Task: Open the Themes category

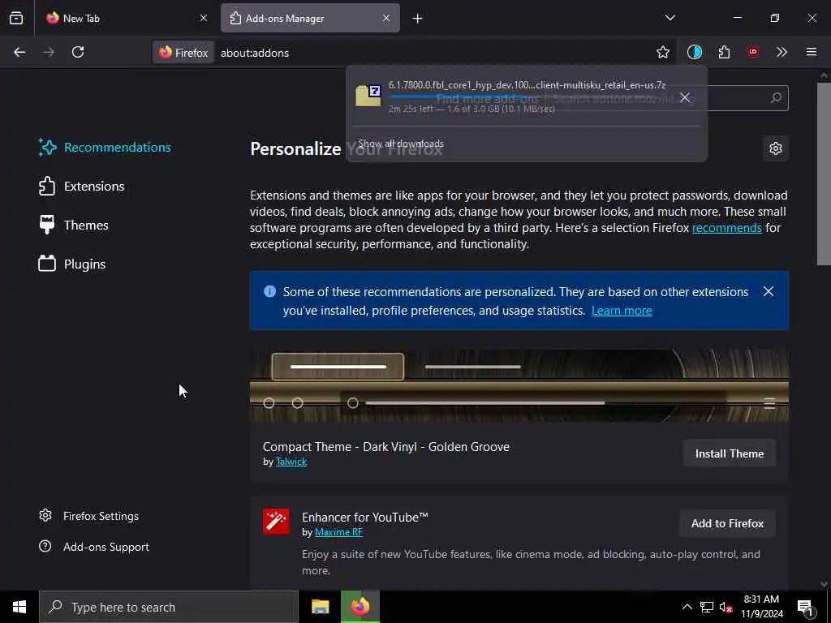Action: pyautogui.click(x=74, y=226)
